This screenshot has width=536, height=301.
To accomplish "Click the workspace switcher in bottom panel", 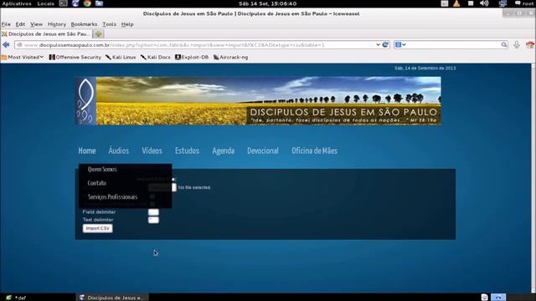I will [498, 298].
